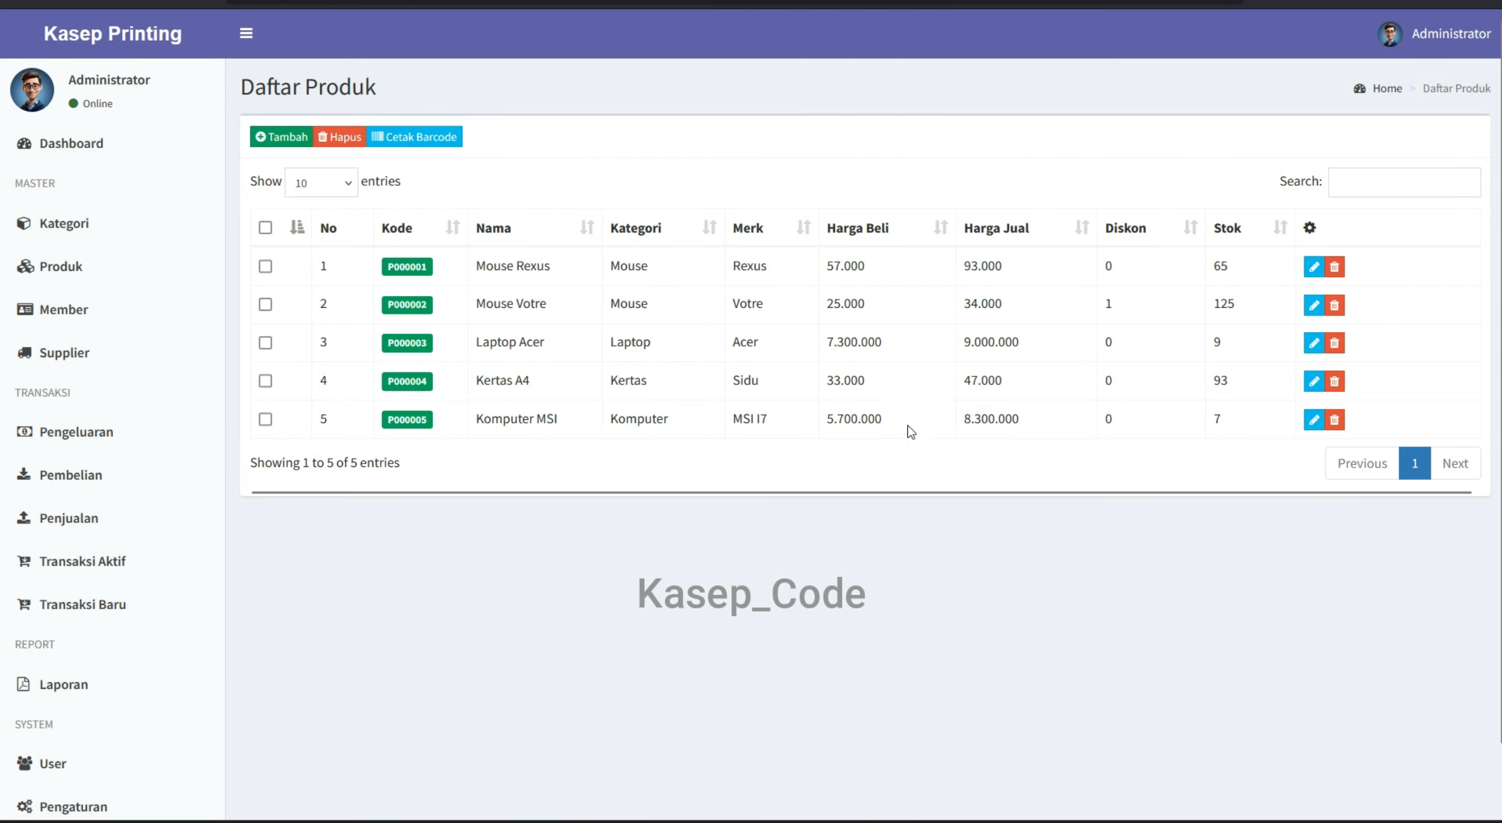Click the red Hapus button
This screenshot has width=1502, height=823.
[x=340, y=137]
